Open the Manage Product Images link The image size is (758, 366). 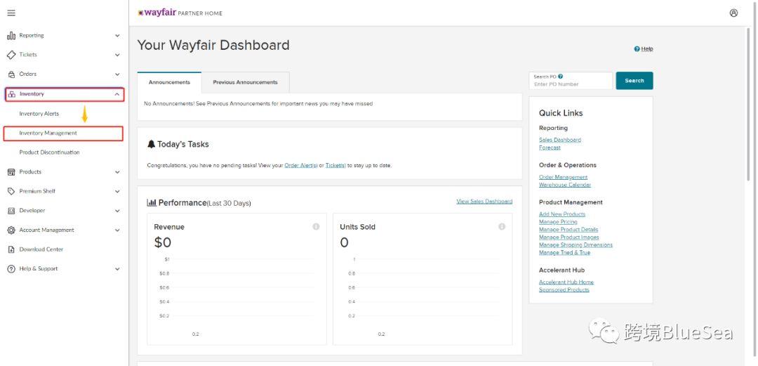[569, 237]
